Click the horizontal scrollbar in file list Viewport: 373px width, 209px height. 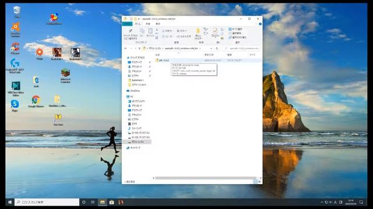click(206, 178)
